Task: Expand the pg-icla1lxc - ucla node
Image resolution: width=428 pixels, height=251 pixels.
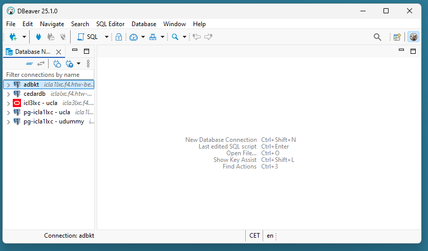Action: 8,113
